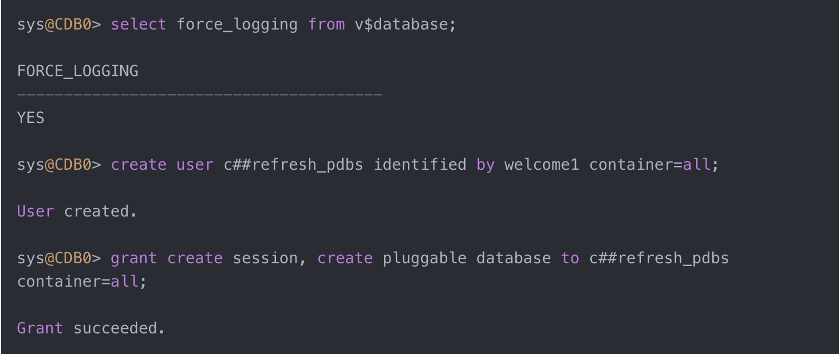Viewport: 839px width, 354px height.
Task: Click the select keyword in first query
Action: tap(139, 25)
